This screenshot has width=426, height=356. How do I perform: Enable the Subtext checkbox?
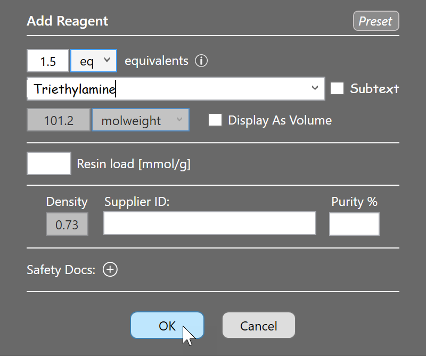tap(337, 88)
